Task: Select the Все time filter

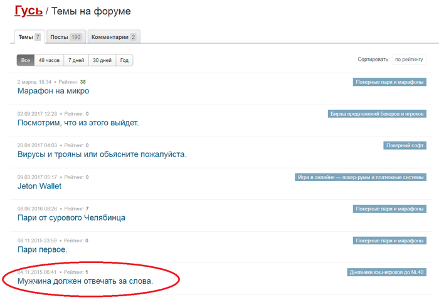Action: tap(26, 60)
